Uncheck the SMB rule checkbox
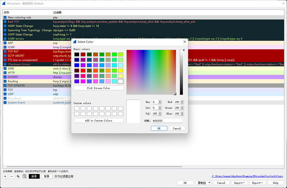This screenshot has height=188, width=287. [5, 68]
